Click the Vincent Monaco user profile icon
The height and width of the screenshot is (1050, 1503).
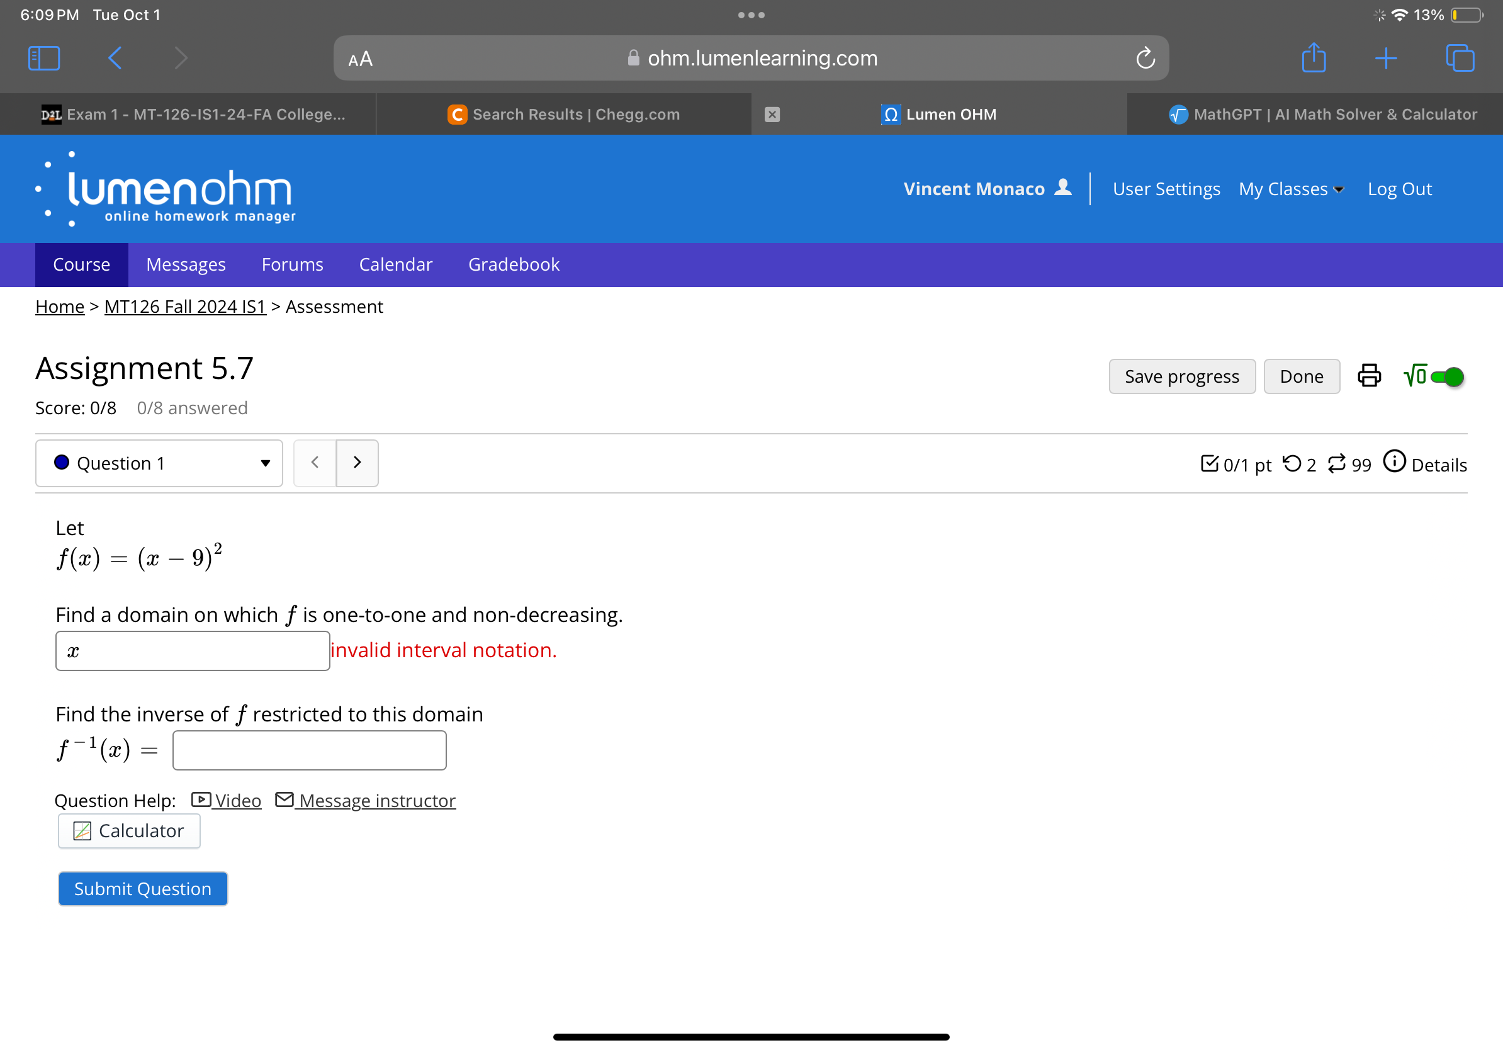coord(1064,188)
